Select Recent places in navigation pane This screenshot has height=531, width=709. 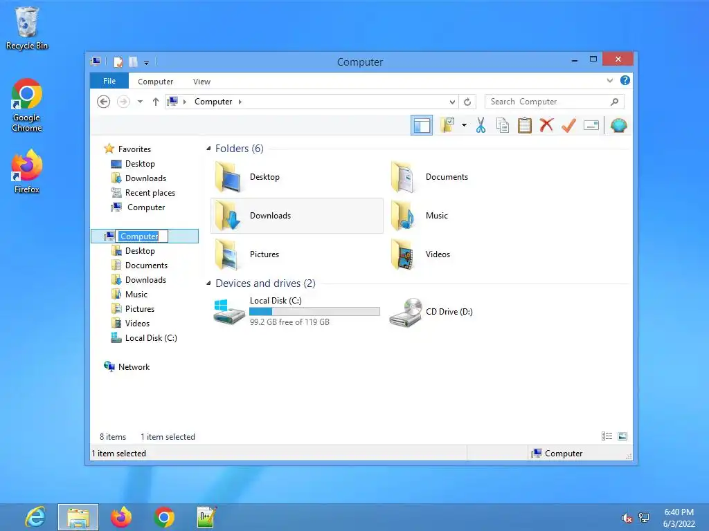pos(150,193)
